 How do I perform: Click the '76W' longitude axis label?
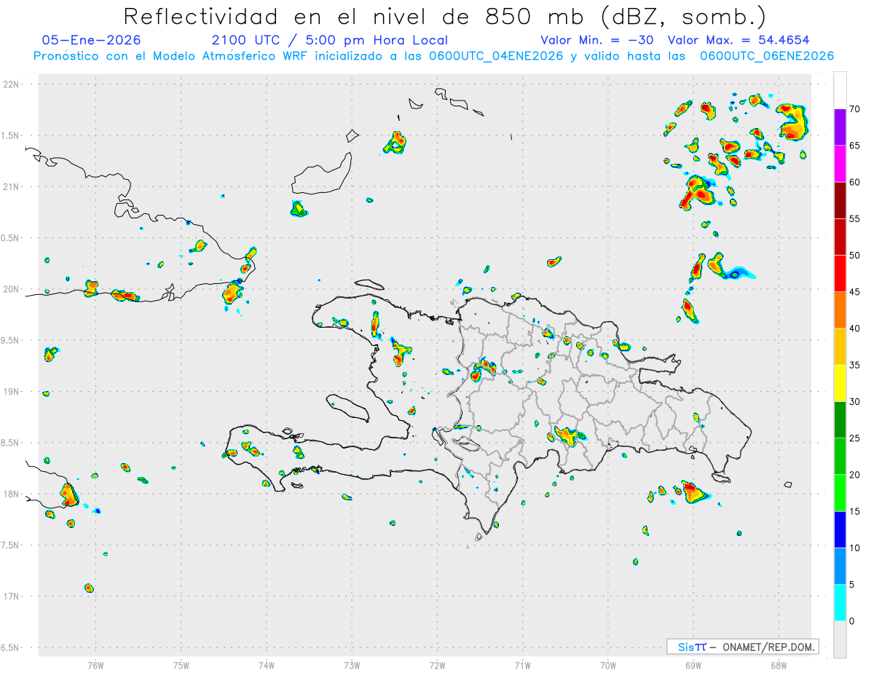95,666
